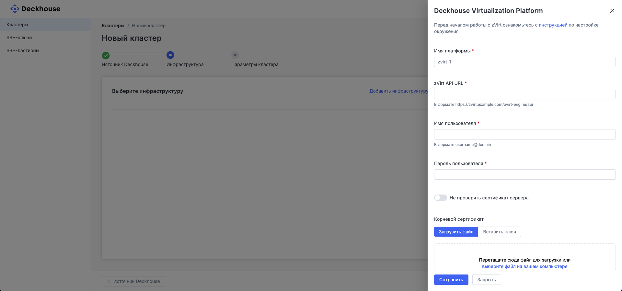Go back to Источник Deckhouse step button

coord(133,281)
